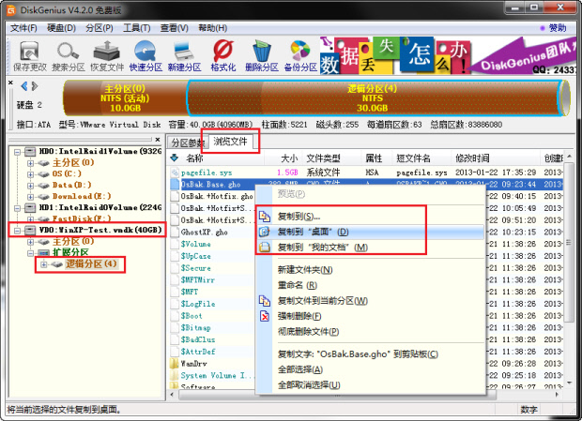This screenshot has height=421, width=582.
Task: Choose 复制到"桌面"(D) in context menu
Action: pyautogui.click(x=371, y=232)
